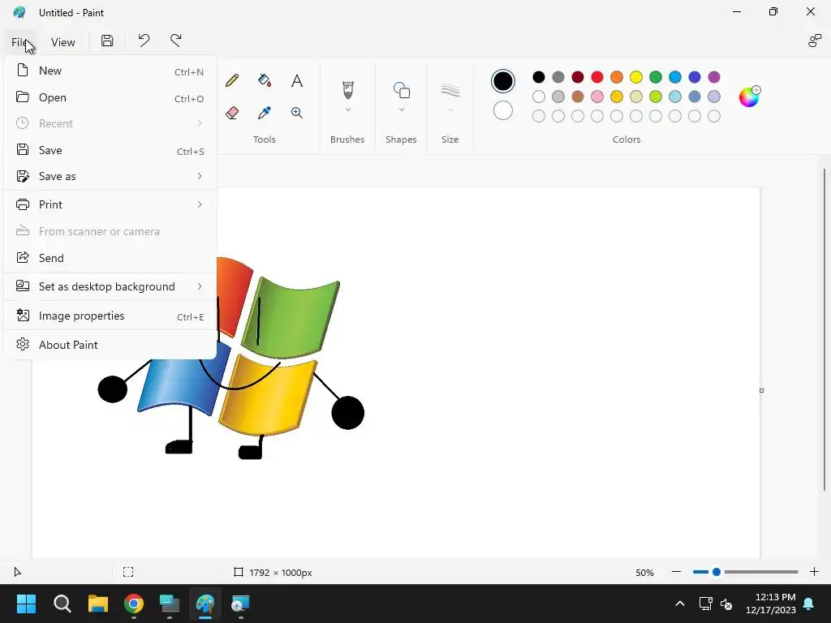Pick the pink color swatch
The height and width of the screenshot is (623, 831).
[x=597, y=97]
